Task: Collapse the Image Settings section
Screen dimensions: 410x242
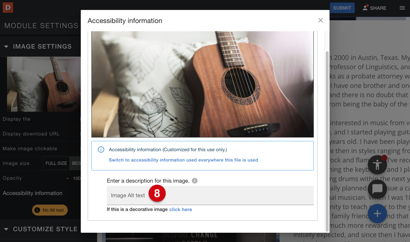Action: (x=6, y=47)
